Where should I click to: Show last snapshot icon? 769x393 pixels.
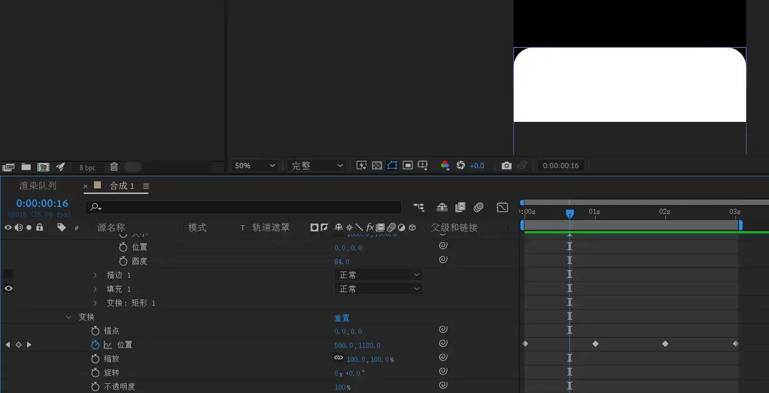pos(522,165)
